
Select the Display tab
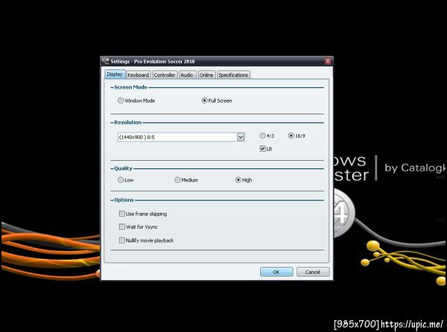115,74
